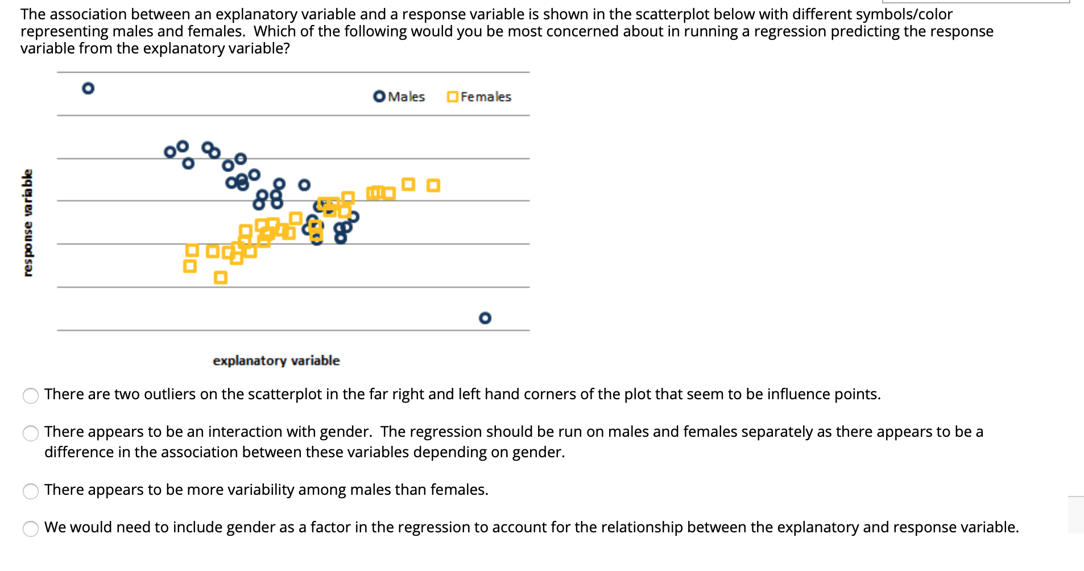Click the rightmost yellow female square marker

tap(434, 184)
